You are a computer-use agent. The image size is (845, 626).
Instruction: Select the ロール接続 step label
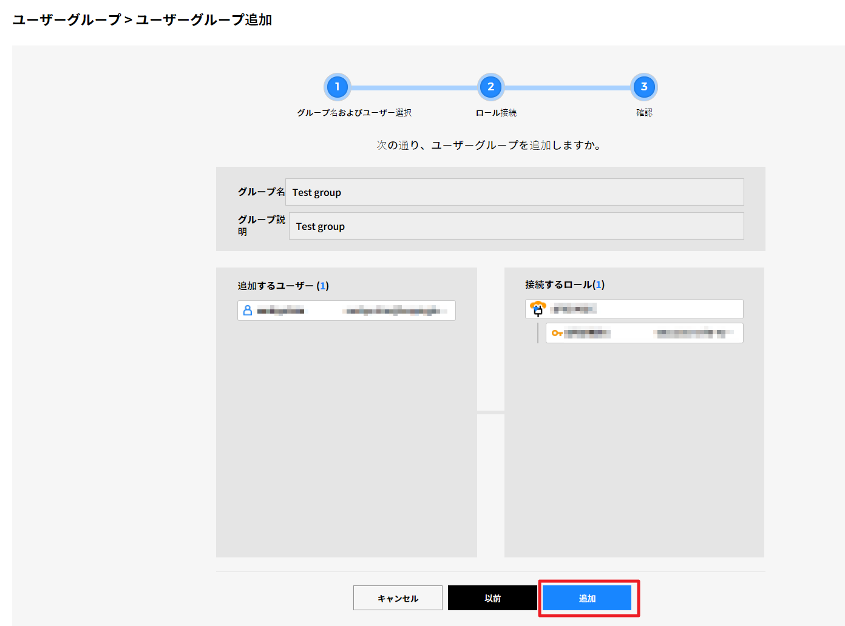coord(496,113)
